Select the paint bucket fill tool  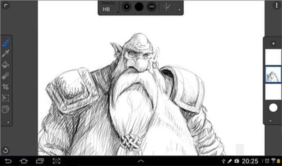tap(6, 65)
